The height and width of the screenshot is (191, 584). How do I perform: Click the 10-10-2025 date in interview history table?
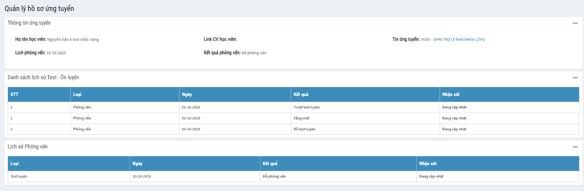coord(142,176)
